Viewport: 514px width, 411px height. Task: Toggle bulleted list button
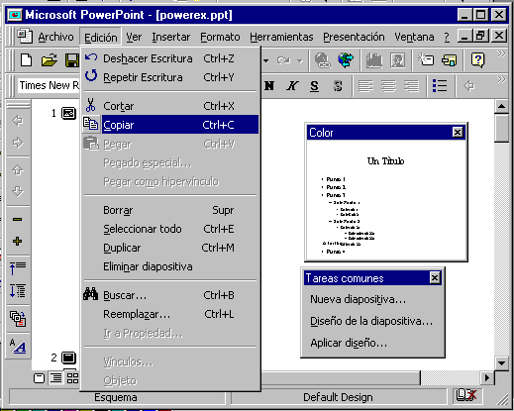coord(440,86)
